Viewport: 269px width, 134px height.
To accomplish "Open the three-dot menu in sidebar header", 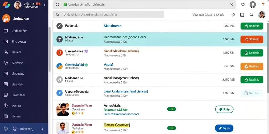I will tap(45, 5).
